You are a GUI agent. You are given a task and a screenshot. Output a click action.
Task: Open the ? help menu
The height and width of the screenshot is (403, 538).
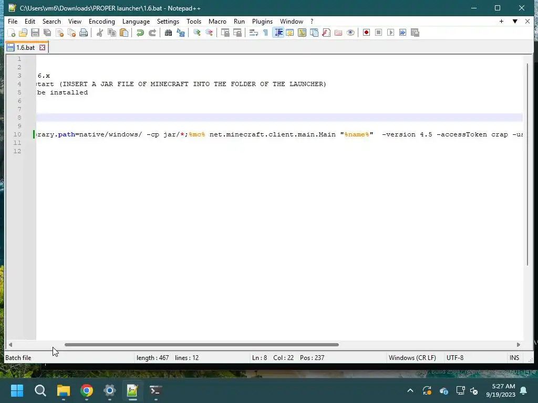(312, 21)
